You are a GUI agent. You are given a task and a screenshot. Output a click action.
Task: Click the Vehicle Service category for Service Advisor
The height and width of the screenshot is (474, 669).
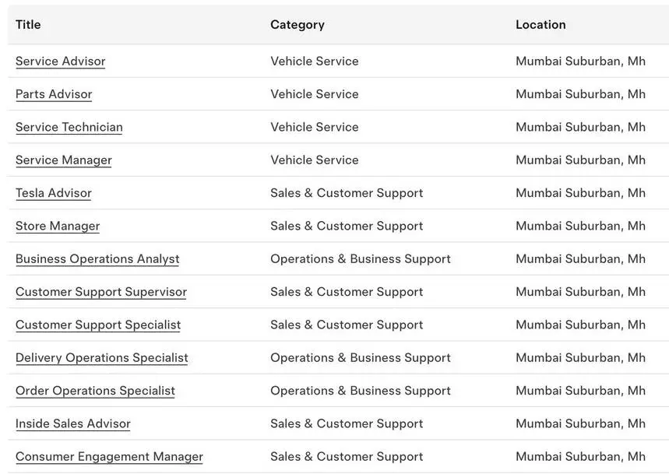pos(315,61)
